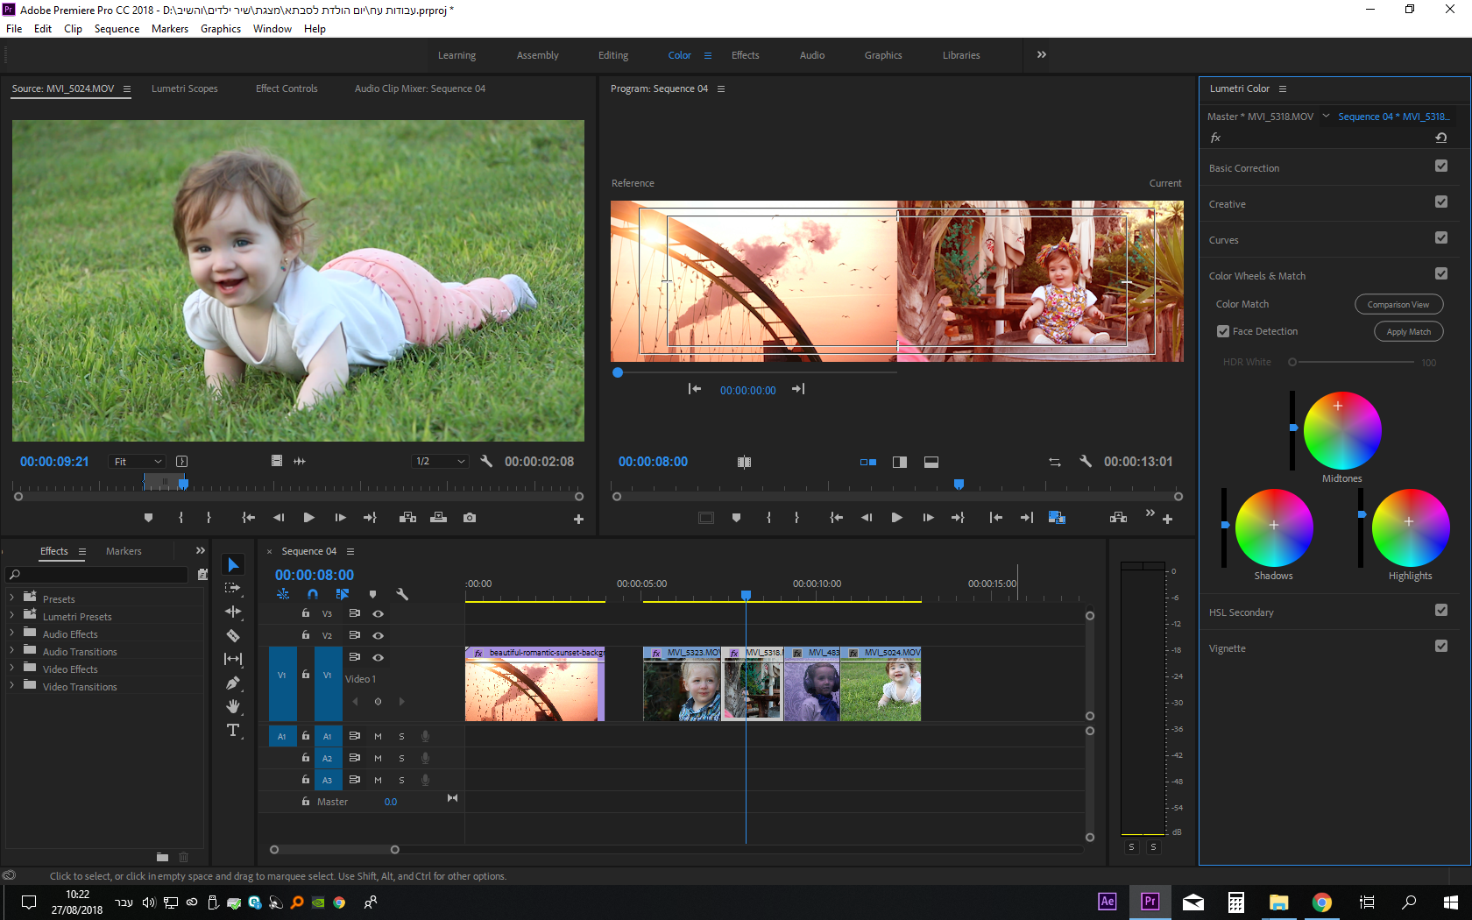
Task: Click the Comparison View button
Action: (1398, 304)
